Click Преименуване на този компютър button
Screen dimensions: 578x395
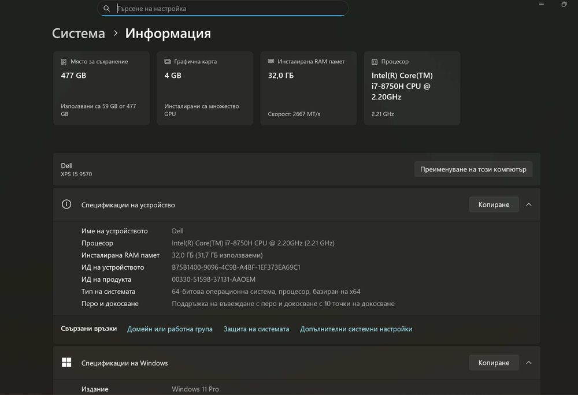tap(473, 169)
